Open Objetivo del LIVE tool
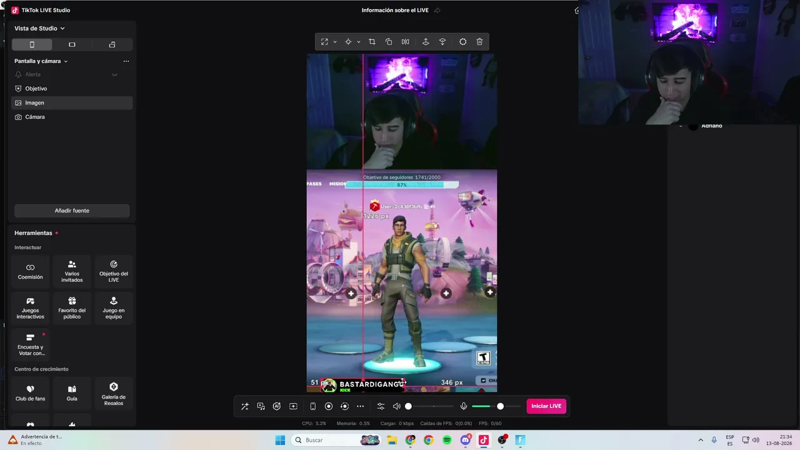Viewport: 800px width, 450px height. (114, 271)
